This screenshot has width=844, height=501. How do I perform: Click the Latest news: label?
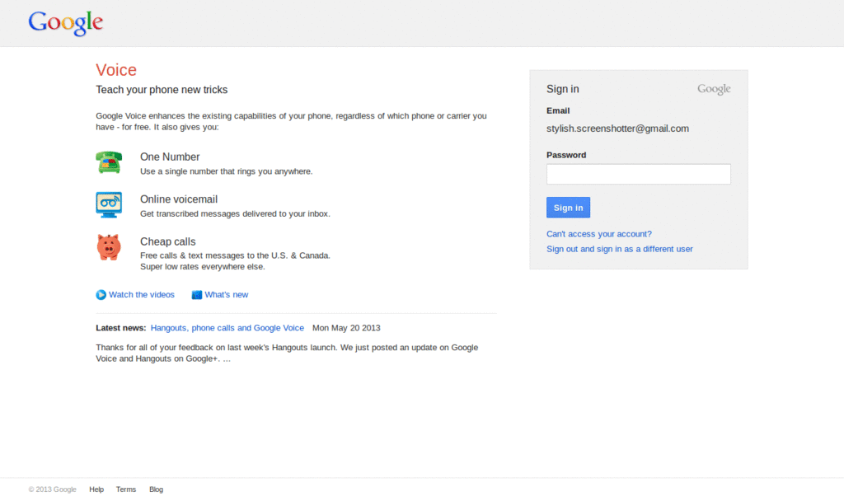point(120,328)
